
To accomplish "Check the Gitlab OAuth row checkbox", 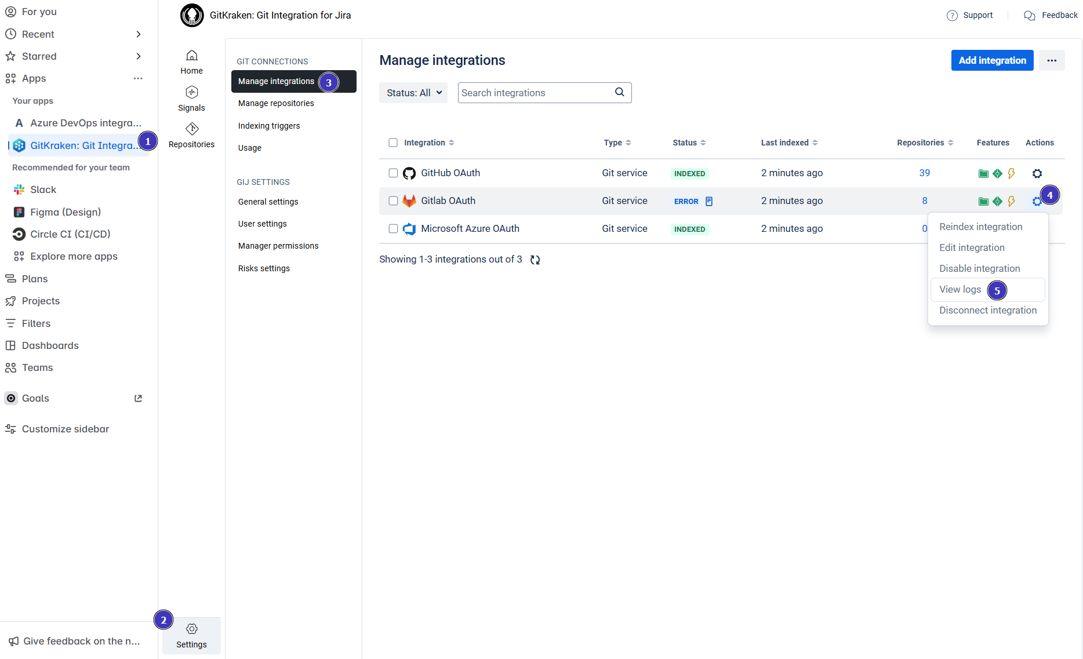I will coord(393,201).
